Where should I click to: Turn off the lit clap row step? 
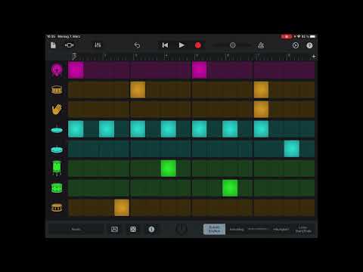[x=261, y=110]
